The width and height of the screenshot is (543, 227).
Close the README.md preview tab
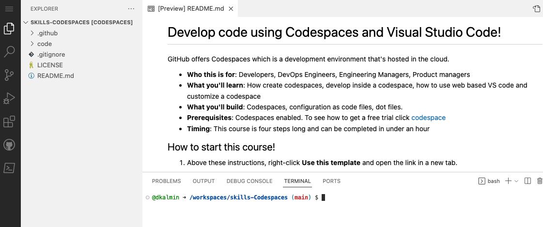pyautogui.click(x=231, y=9)
